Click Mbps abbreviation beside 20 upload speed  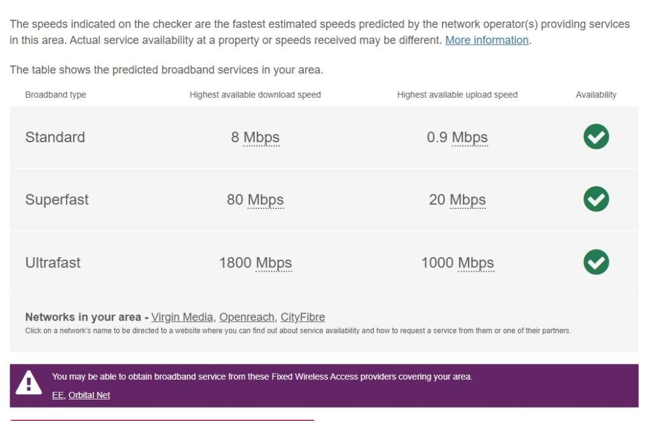click(467, 200)
